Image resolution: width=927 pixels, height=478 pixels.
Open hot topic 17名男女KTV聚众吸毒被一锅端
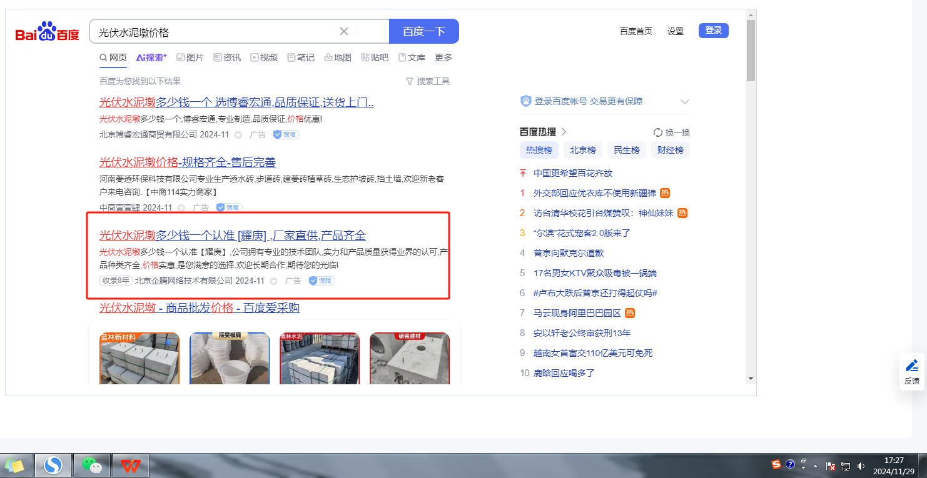pos(595,273)
